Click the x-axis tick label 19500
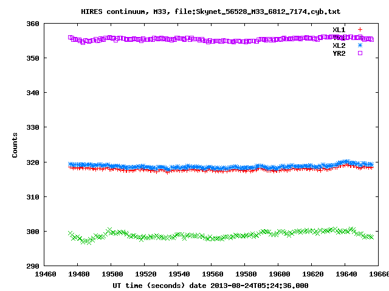Image resolution: width=389 pixels, height=291 pixels. click(112, 274)
